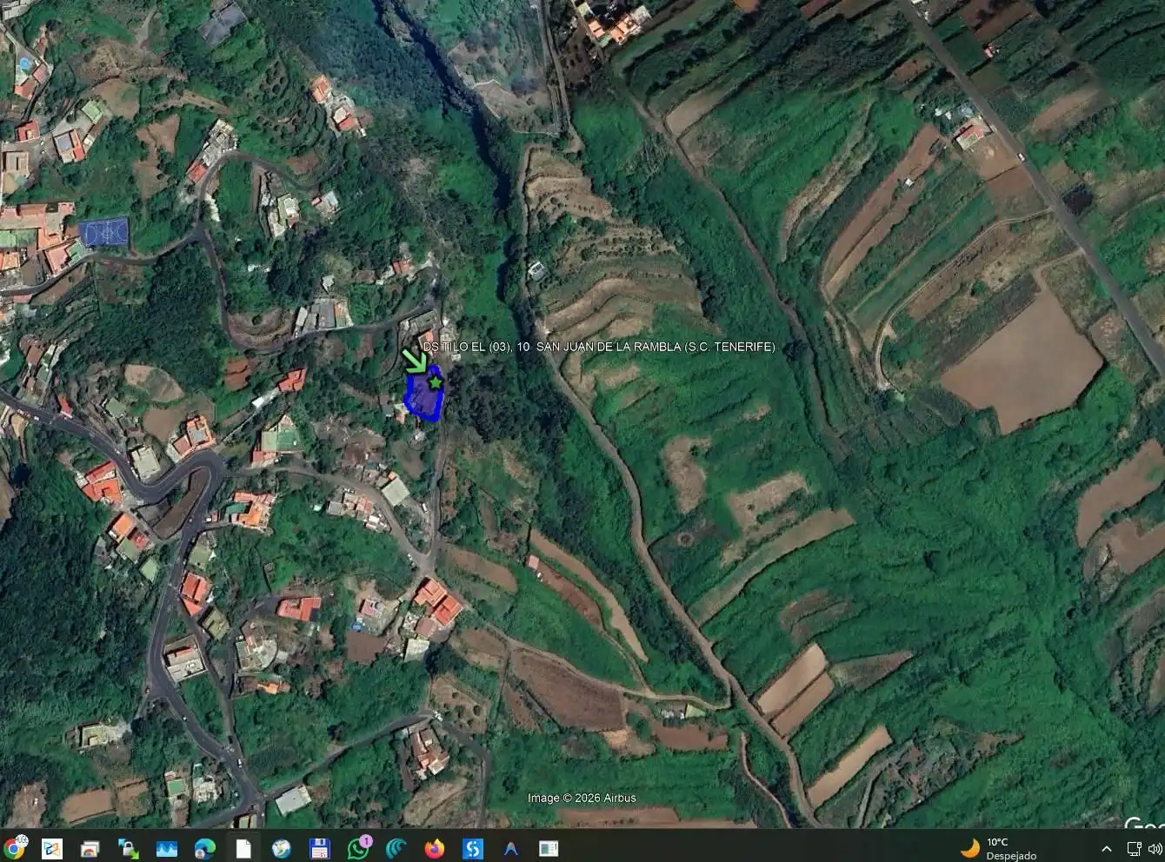Switch to the globe application in taskbar
This screenshot has height=862, width=1165.
pos(281,848)
